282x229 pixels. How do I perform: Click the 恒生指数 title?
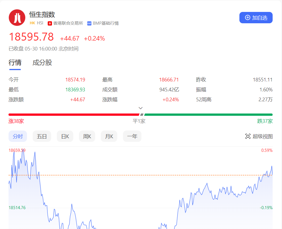tap(42, 14)
